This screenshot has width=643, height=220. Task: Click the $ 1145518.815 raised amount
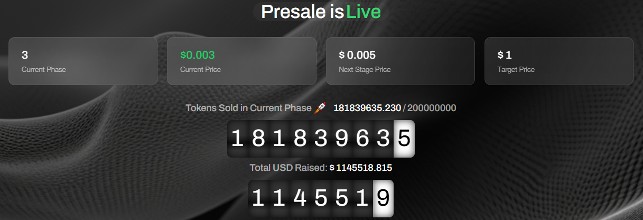coord(361,168)
